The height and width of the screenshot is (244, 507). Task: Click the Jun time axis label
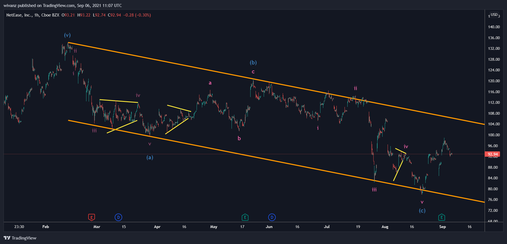pyautogui.click(x=269, y=227)
